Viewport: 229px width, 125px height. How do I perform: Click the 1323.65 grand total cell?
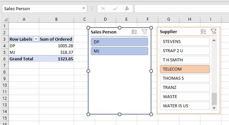click(x=56, y=59)
